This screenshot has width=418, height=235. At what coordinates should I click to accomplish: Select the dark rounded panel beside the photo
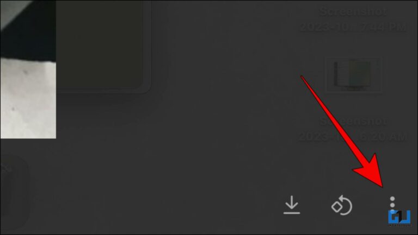tap(103, 47)
